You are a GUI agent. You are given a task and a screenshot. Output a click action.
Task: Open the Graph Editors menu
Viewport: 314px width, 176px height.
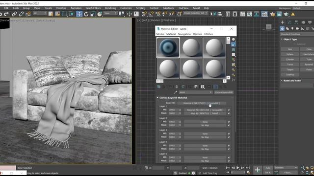click(93, 8)
